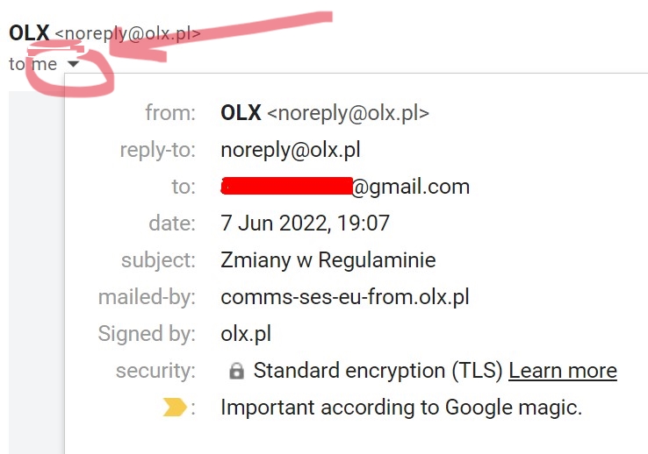Screen dimensions: 648x454
Task: Click the "security:" field label
Action: pyautogui.click(x=155, y=371)
